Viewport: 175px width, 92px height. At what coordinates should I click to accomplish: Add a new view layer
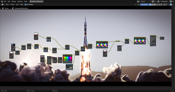click(x=171, y=2)
